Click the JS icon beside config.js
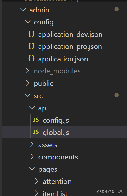The width and height of the screenshot is (127, 196). coord(36,120)
